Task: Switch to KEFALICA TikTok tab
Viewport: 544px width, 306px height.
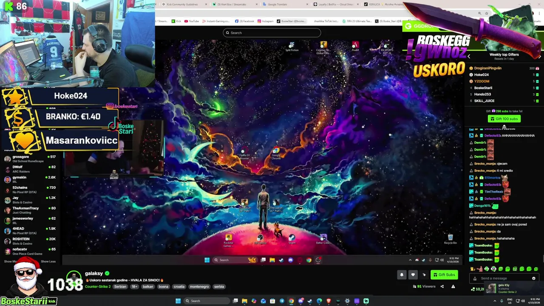Action: coord(385,4)
